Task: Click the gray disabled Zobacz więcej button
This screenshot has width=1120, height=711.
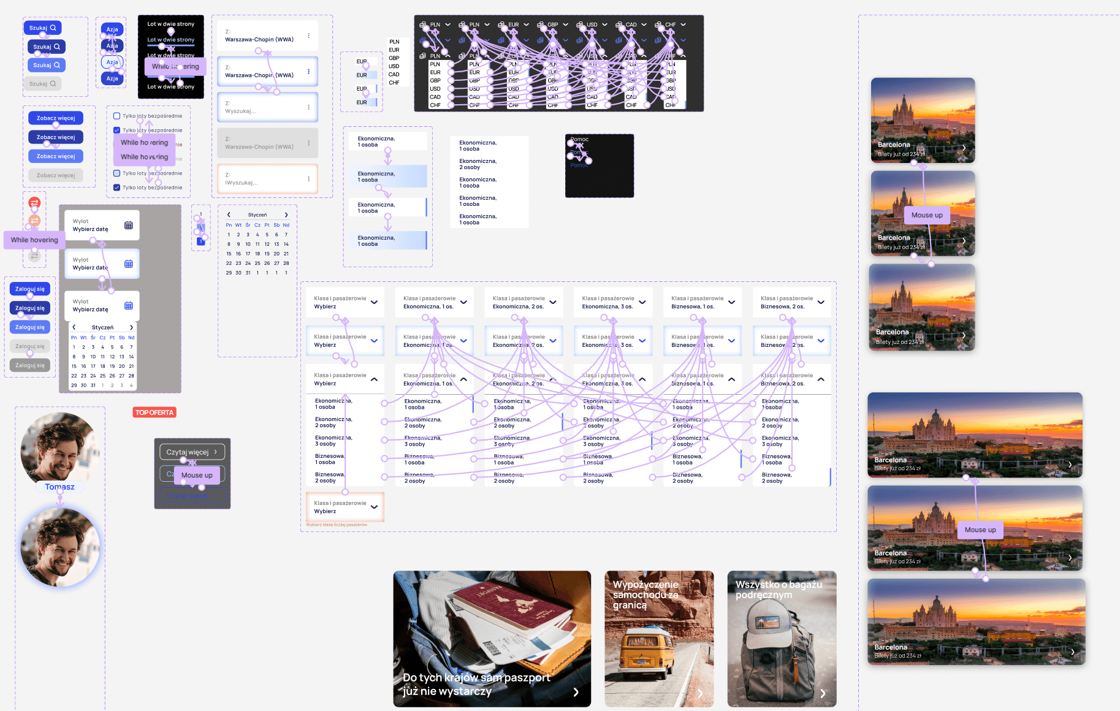Action: coord(56,175)
